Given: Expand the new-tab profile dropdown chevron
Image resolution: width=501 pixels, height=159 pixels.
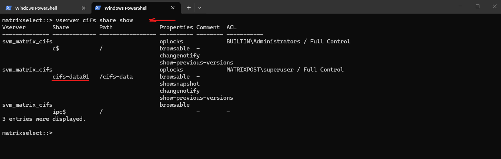Looking at the screenshot, I should (199, 8).
